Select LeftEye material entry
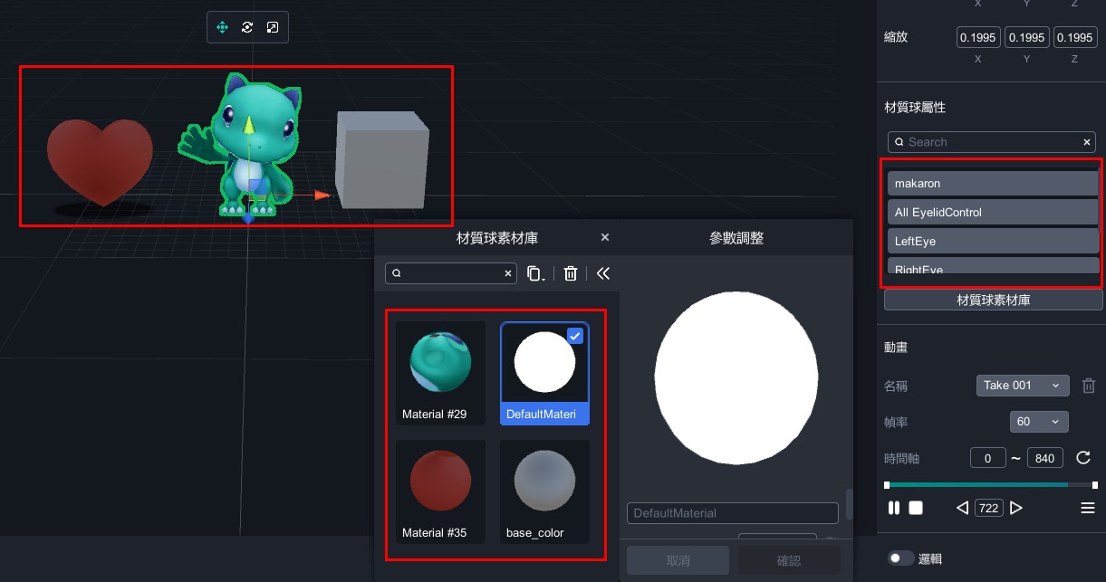The height and width of the screenshot is (582, 1106). point(992,242)
